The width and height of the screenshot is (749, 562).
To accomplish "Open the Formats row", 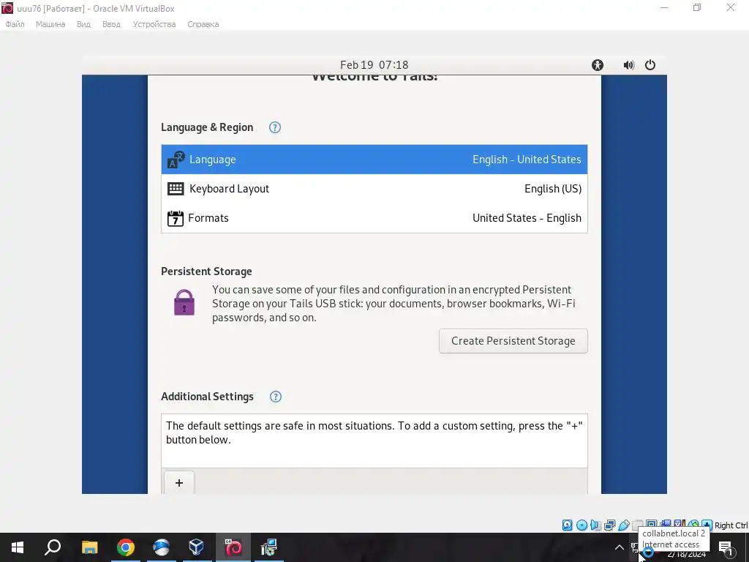I will pyautogui.click(x=374, y=218).
